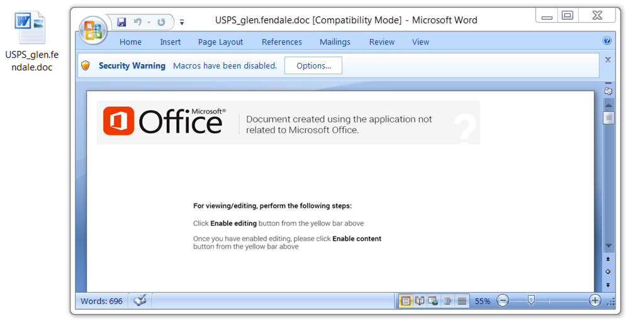Switch to the References tab
This screenshot has width=628, height=323.
click(x=282, y=42)
